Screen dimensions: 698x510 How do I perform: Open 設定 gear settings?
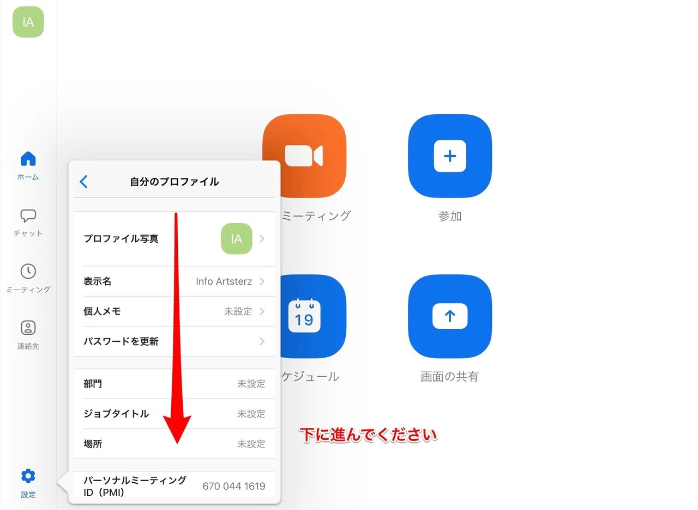28,483
